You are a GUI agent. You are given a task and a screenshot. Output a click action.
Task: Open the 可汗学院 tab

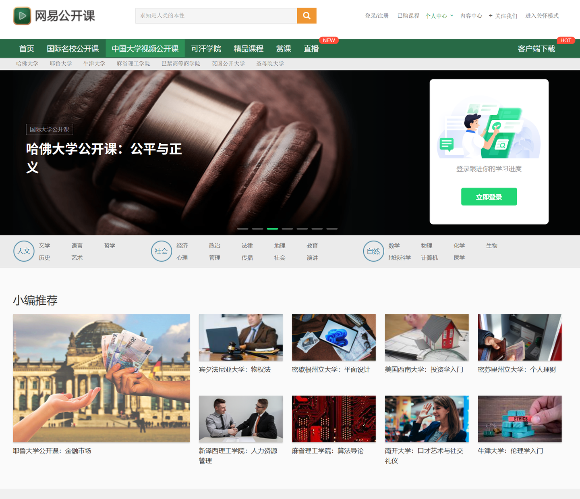click(x=206, y=49)
